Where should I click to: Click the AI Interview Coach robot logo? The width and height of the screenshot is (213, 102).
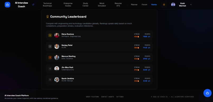7,5
